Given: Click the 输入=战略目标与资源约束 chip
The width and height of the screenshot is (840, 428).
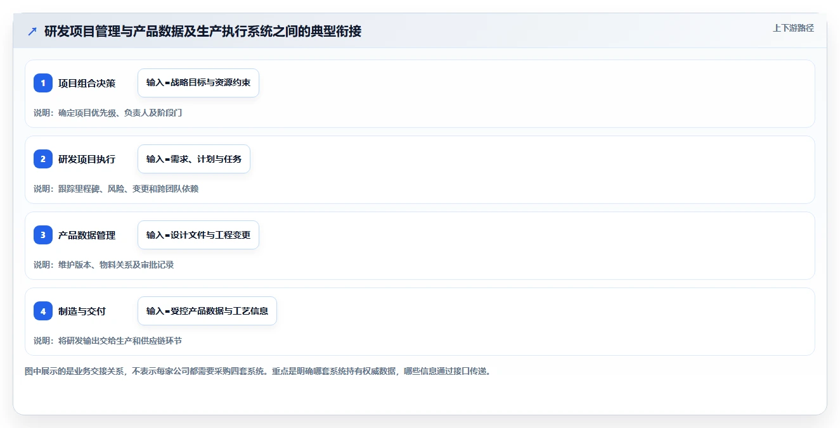Looking at the screenshot, I should (x=198, y=83).
